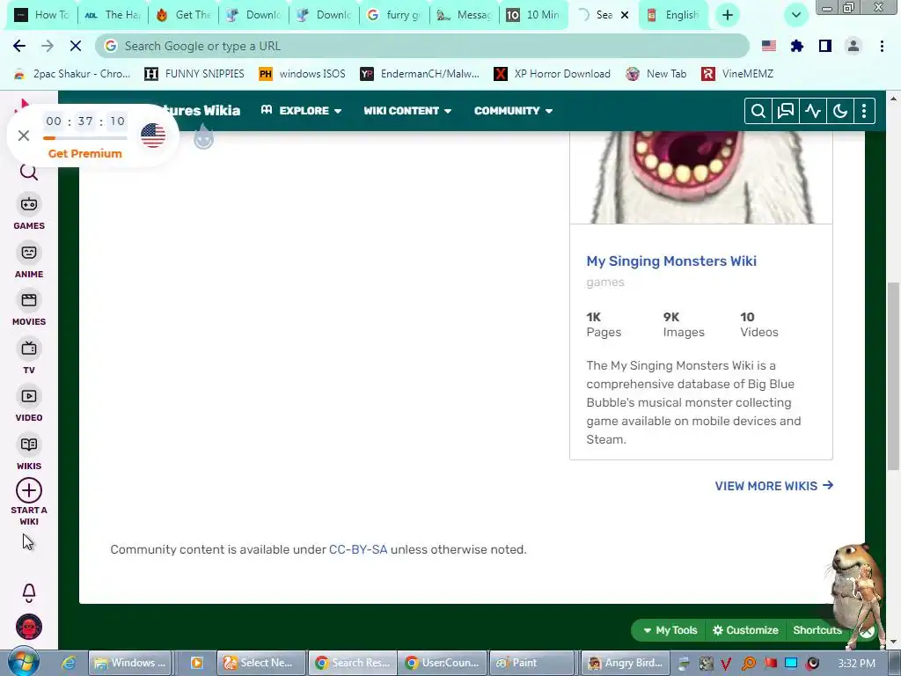Open the Video category in sidebar

click(29, 405)
